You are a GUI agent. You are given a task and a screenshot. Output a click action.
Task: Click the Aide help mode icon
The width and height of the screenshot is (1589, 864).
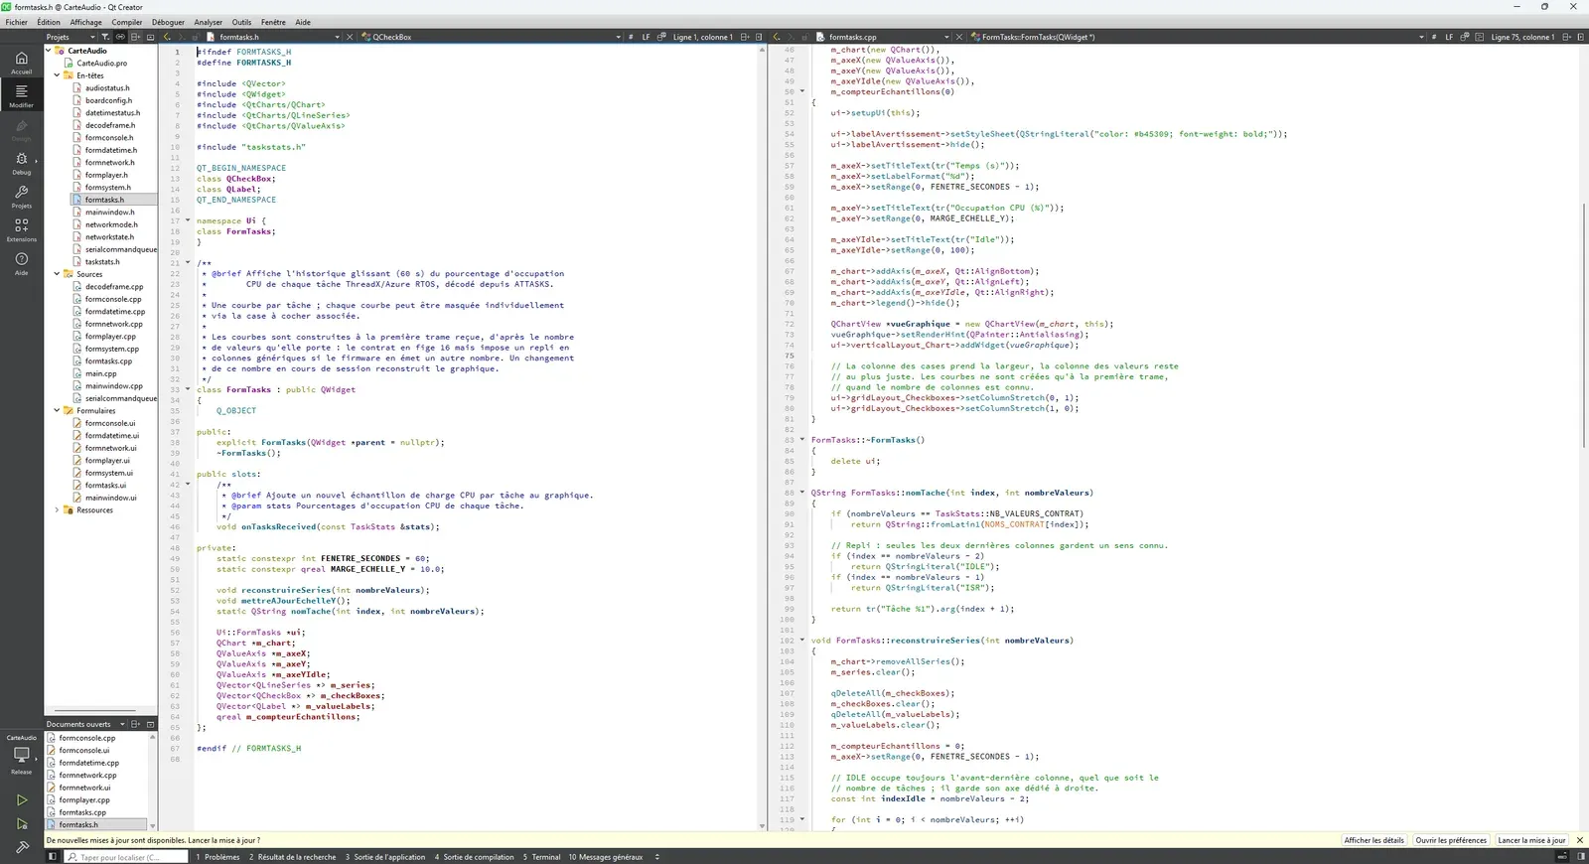(21, 263)
